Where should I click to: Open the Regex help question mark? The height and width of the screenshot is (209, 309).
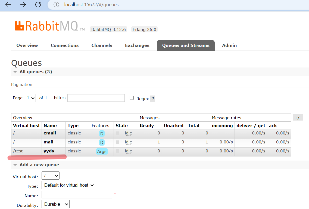pyautogui.click(x=153, y=99)
